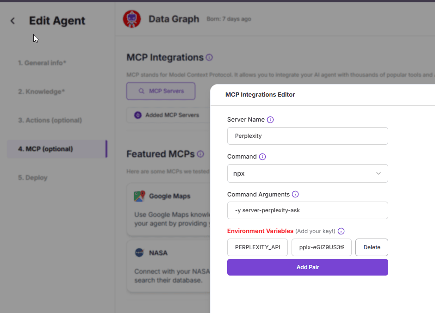Click the Added MCP Servers purple icon
The height and width of the screenshot is (313, 435).
(138, 115)
